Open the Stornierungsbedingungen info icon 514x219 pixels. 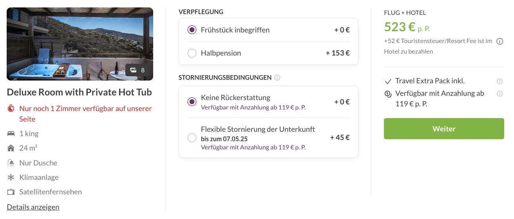(277, 77)
